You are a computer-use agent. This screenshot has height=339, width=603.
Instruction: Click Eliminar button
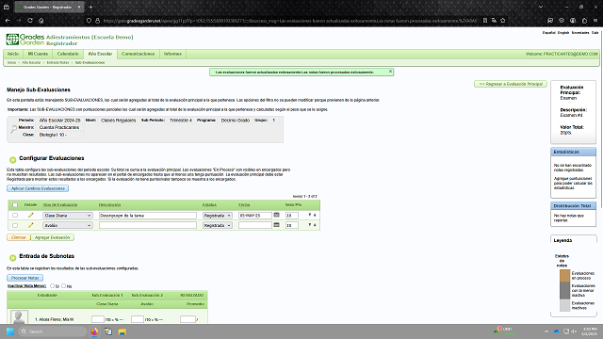click(19, 237)
